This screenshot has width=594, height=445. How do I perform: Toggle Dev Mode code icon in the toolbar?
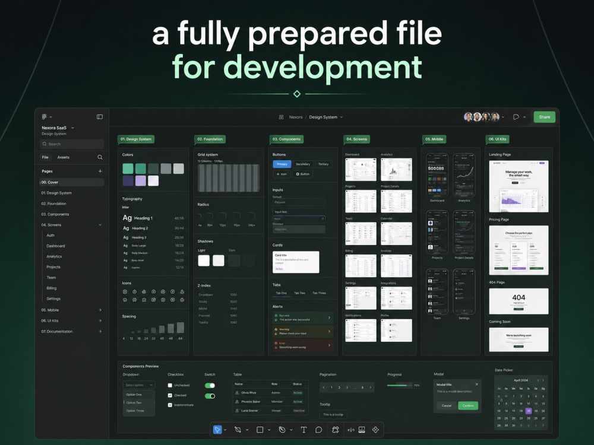[x=351, y=430]
